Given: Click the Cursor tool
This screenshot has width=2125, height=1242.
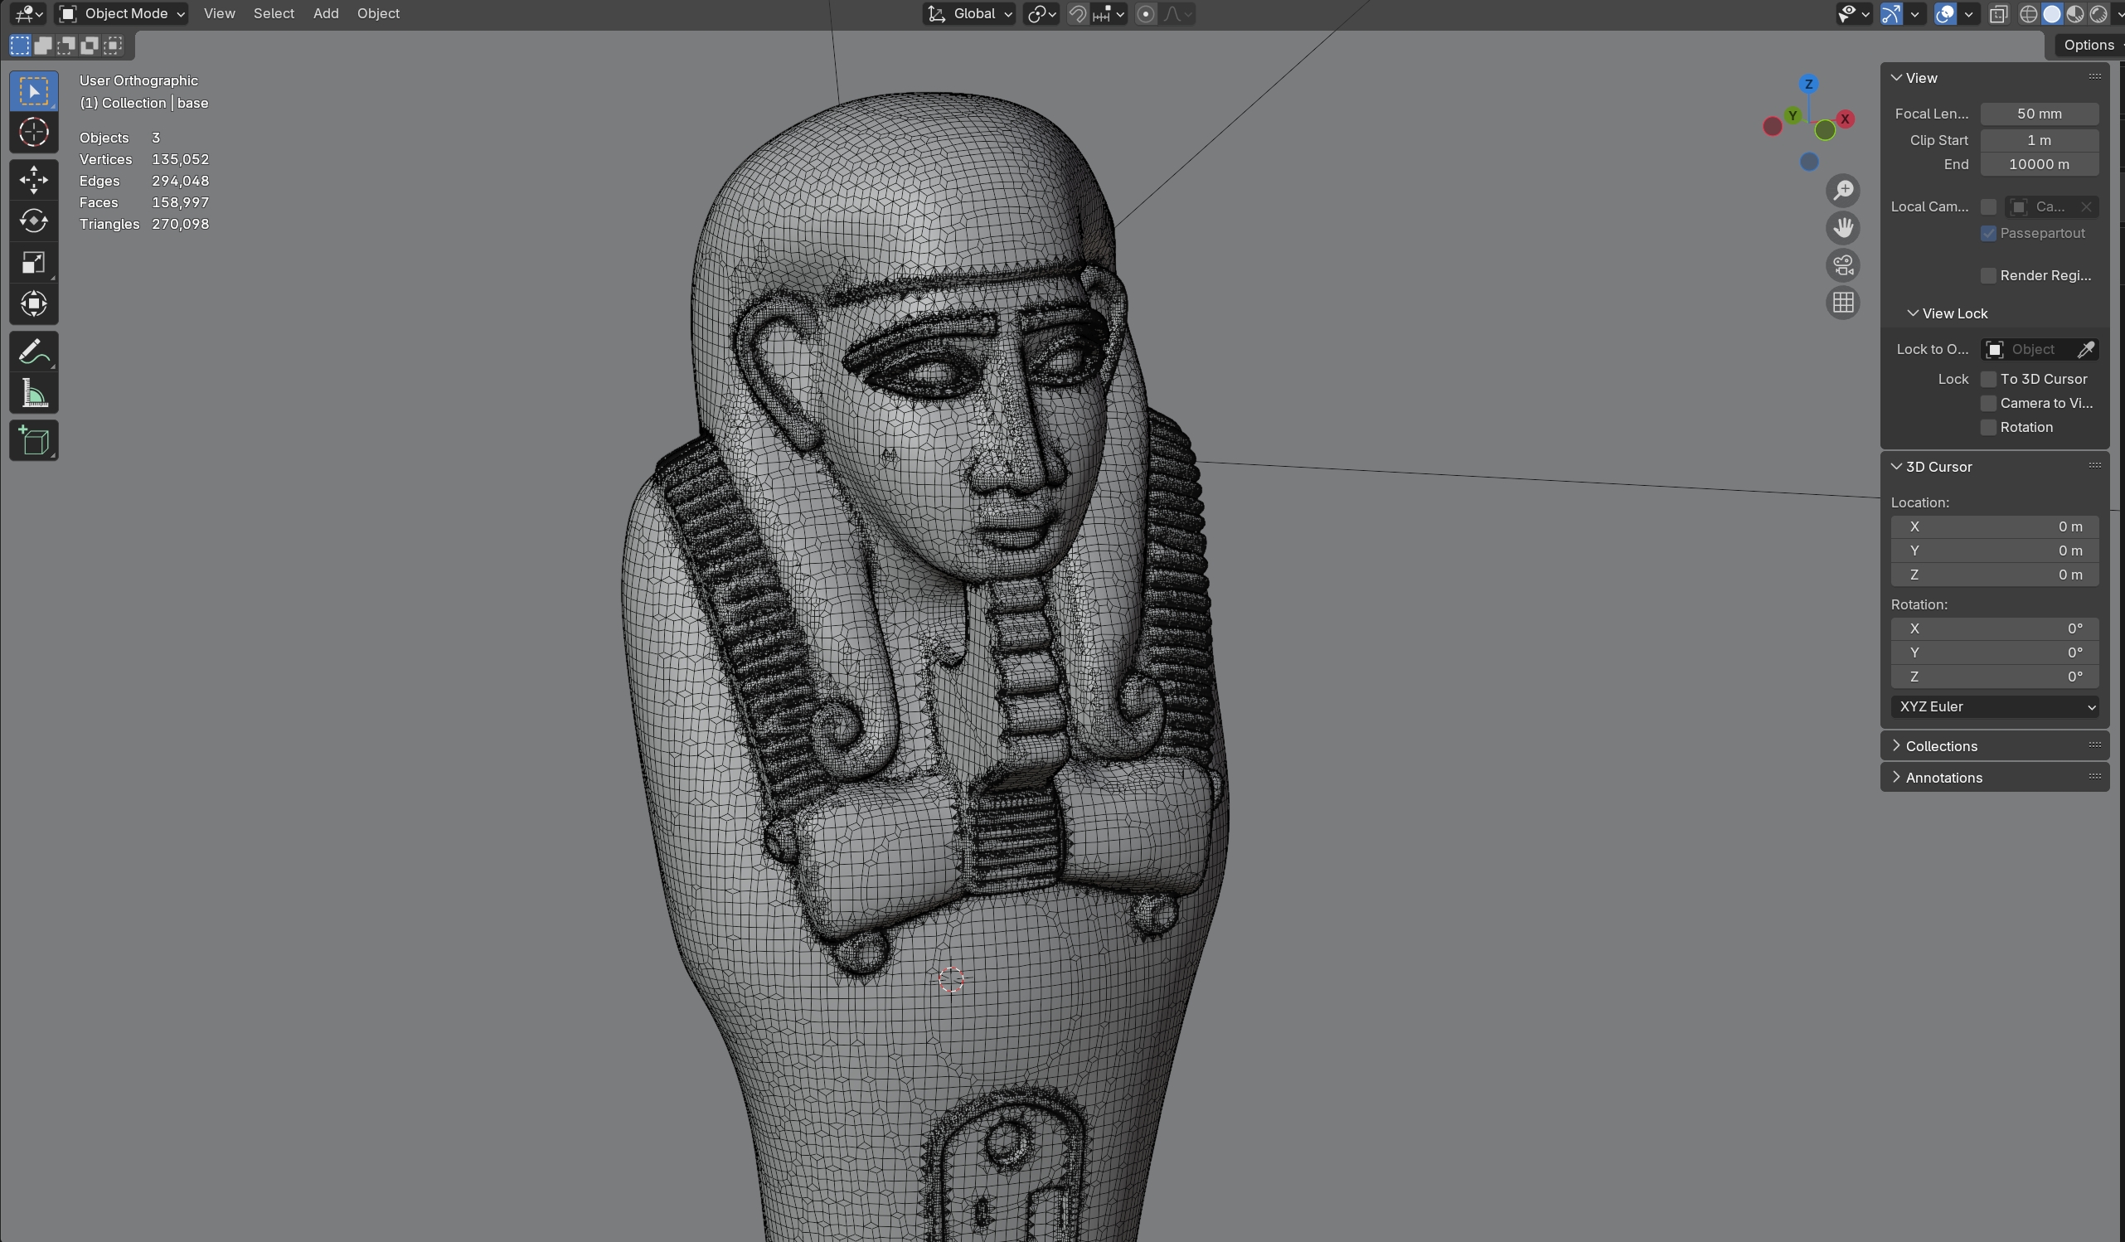Looking at the screenshot, I should [x=34, y=133].
